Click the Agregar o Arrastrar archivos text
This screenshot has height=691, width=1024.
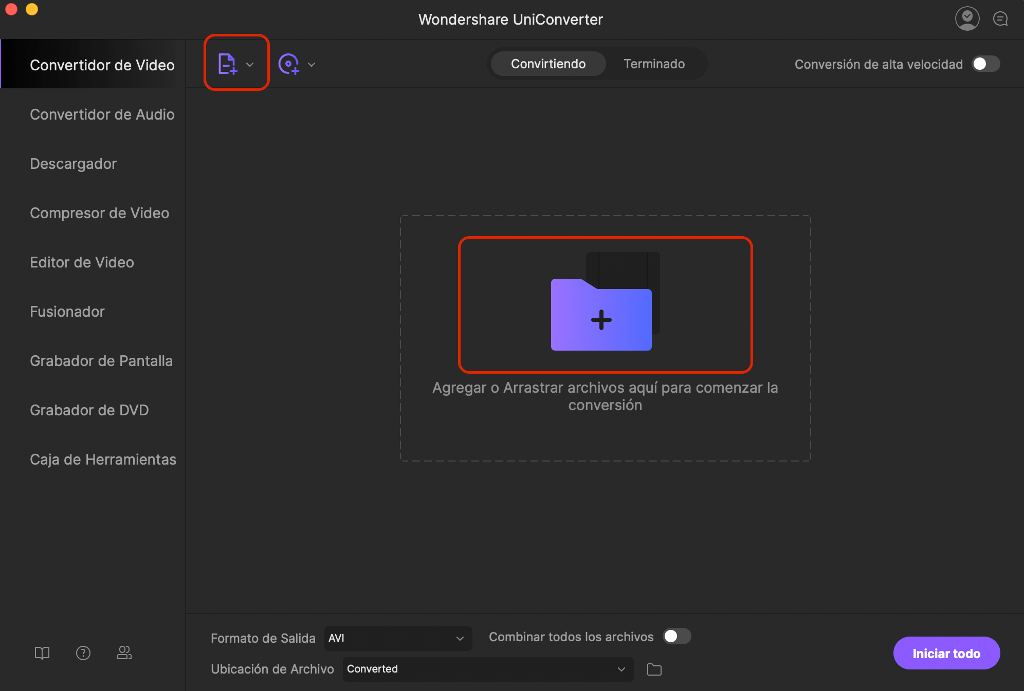coord(605,396)
